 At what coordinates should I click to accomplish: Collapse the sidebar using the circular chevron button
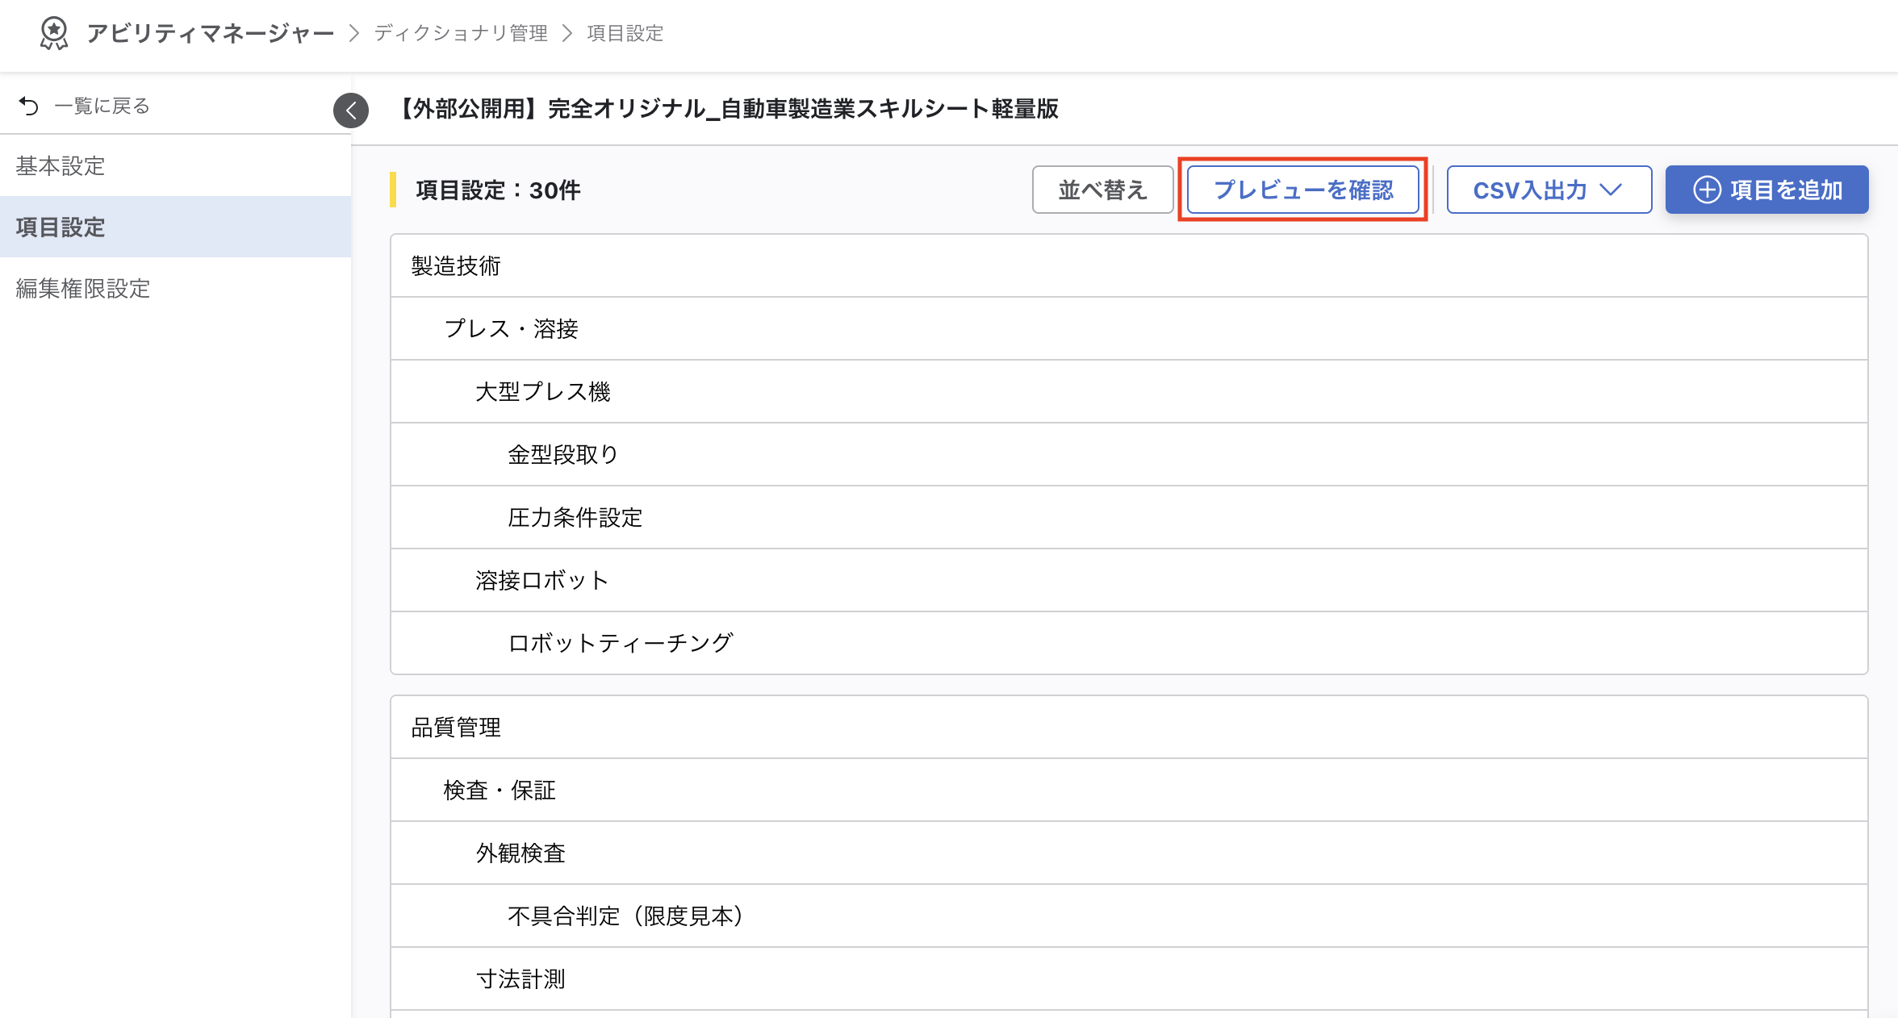click(x=350, y=111)
